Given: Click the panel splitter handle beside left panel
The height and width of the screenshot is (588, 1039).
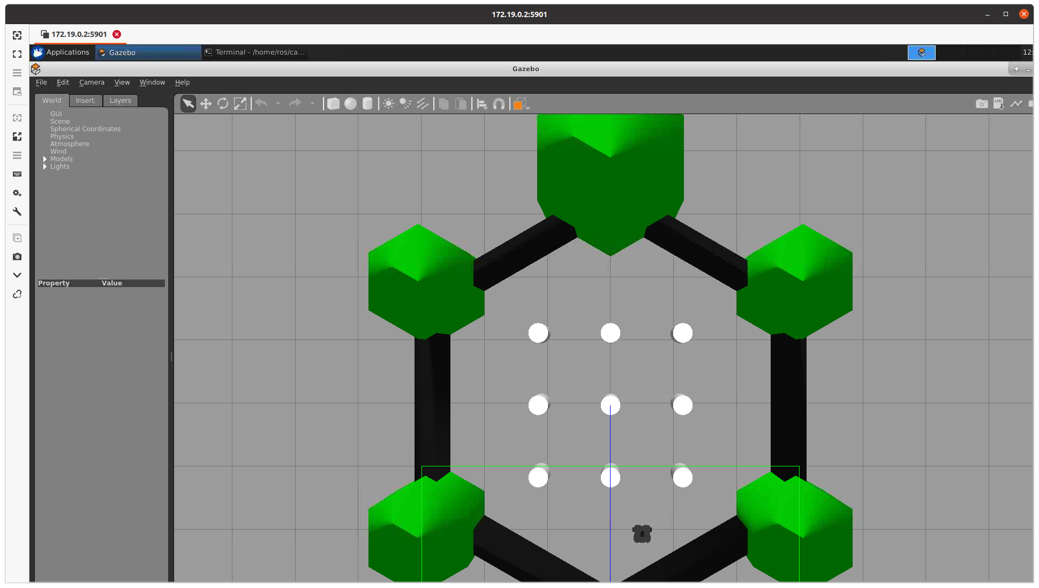Looking at the screenshot, I should coord(171,356).
